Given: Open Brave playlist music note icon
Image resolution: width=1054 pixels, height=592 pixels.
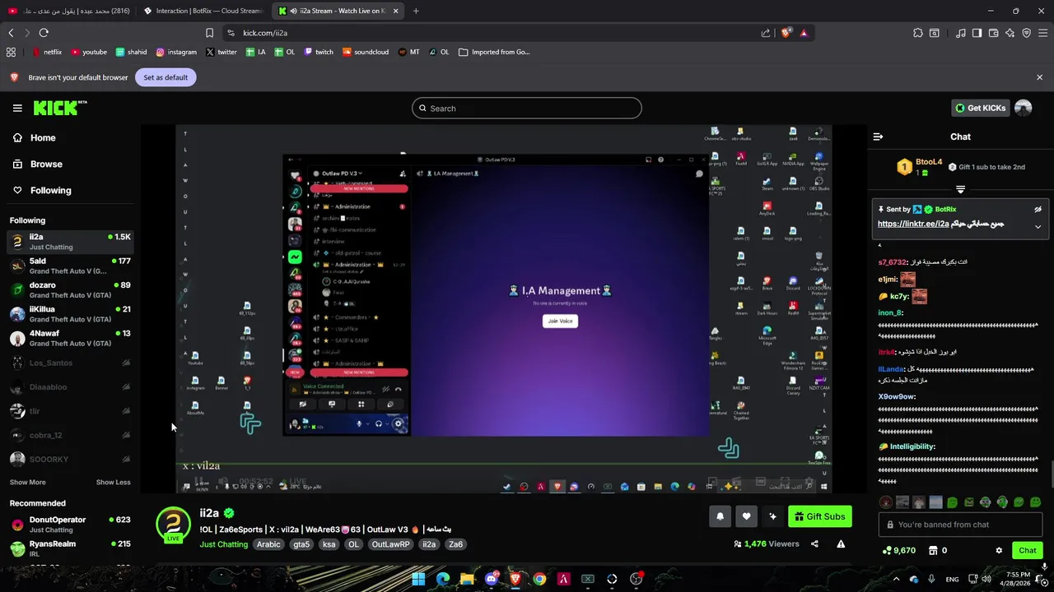Looking at the screenshot, I should 960,33.
